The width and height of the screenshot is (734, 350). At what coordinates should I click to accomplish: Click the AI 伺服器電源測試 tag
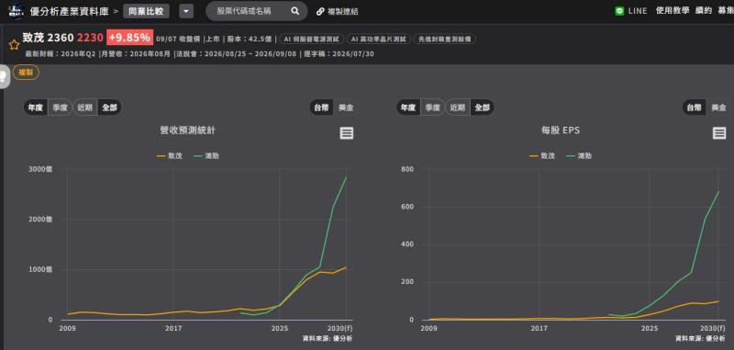pos(312,39)
